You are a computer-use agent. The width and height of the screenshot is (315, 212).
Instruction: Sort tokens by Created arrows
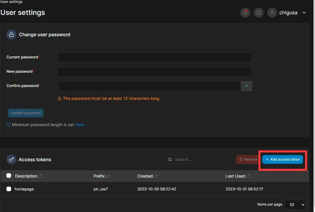click(156, 176)
